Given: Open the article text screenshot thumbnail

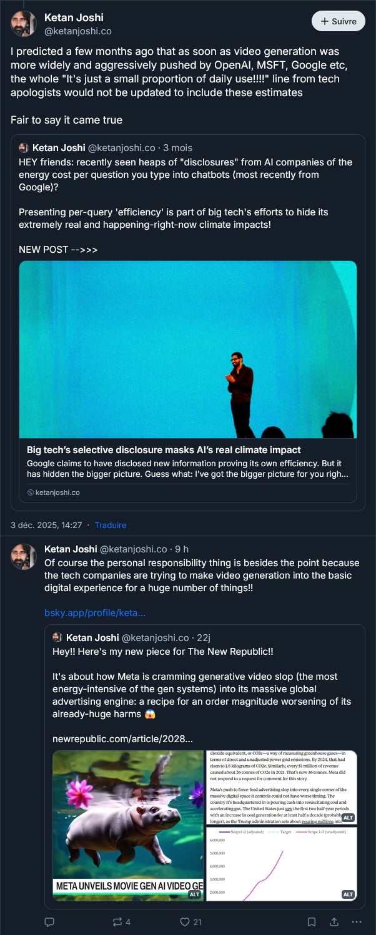Looking at the screenshot, I should point(282,786).
